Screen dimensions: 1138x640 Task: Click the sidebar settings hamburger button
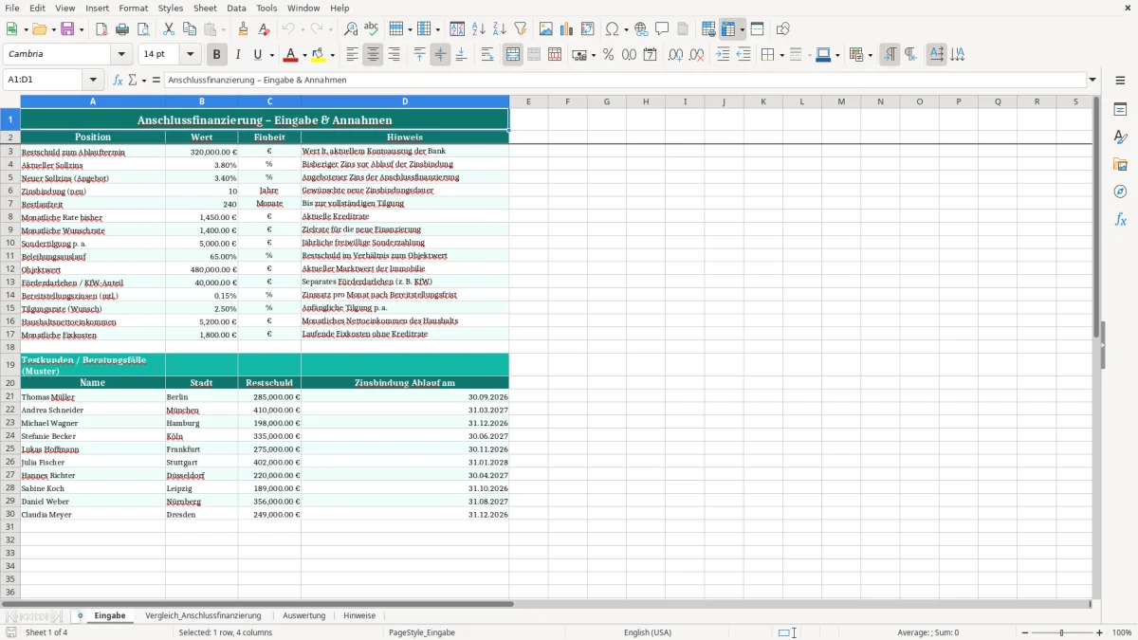(x=1120, y=81)
